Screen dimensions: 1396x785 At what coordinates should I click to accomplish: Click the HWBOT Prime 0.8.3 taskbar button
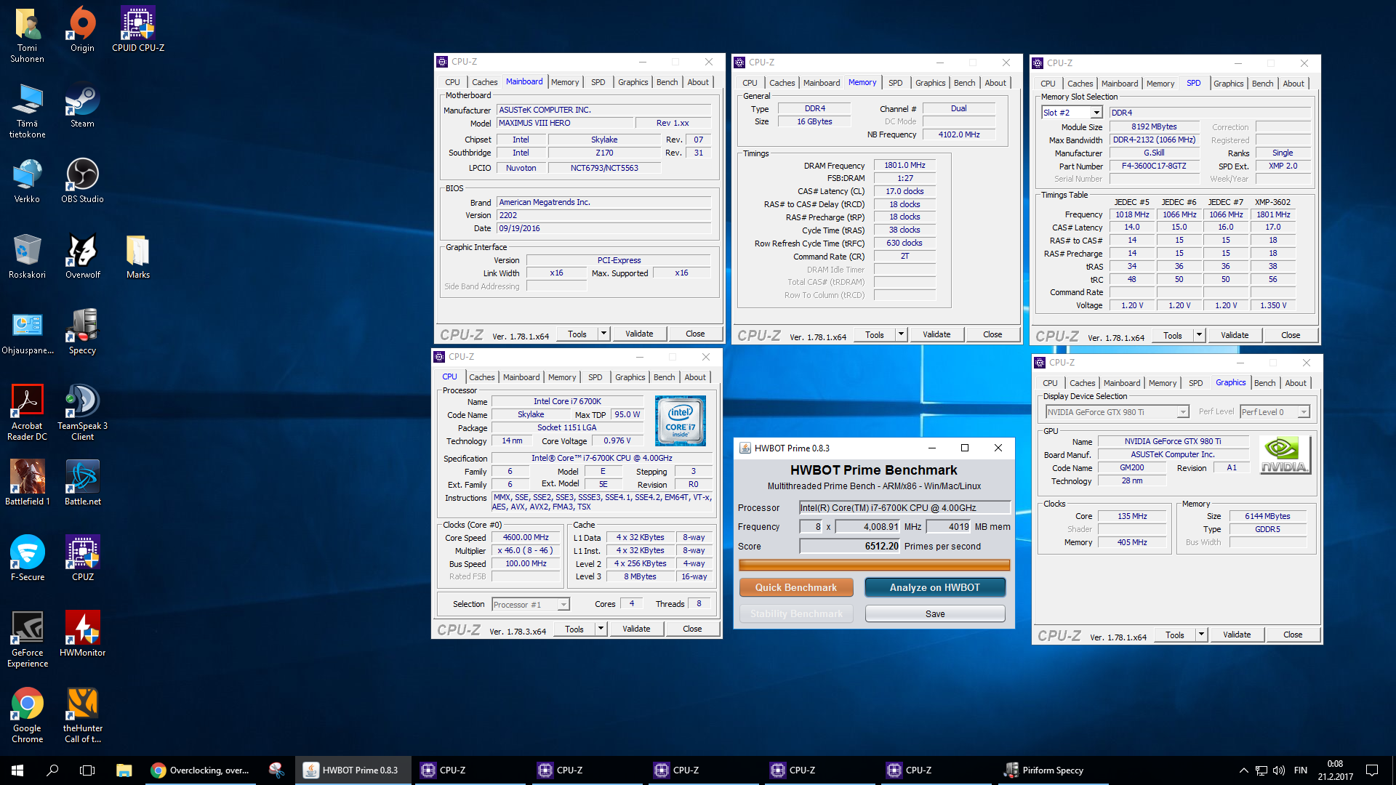pyautogui.click(x=353, y=770)
